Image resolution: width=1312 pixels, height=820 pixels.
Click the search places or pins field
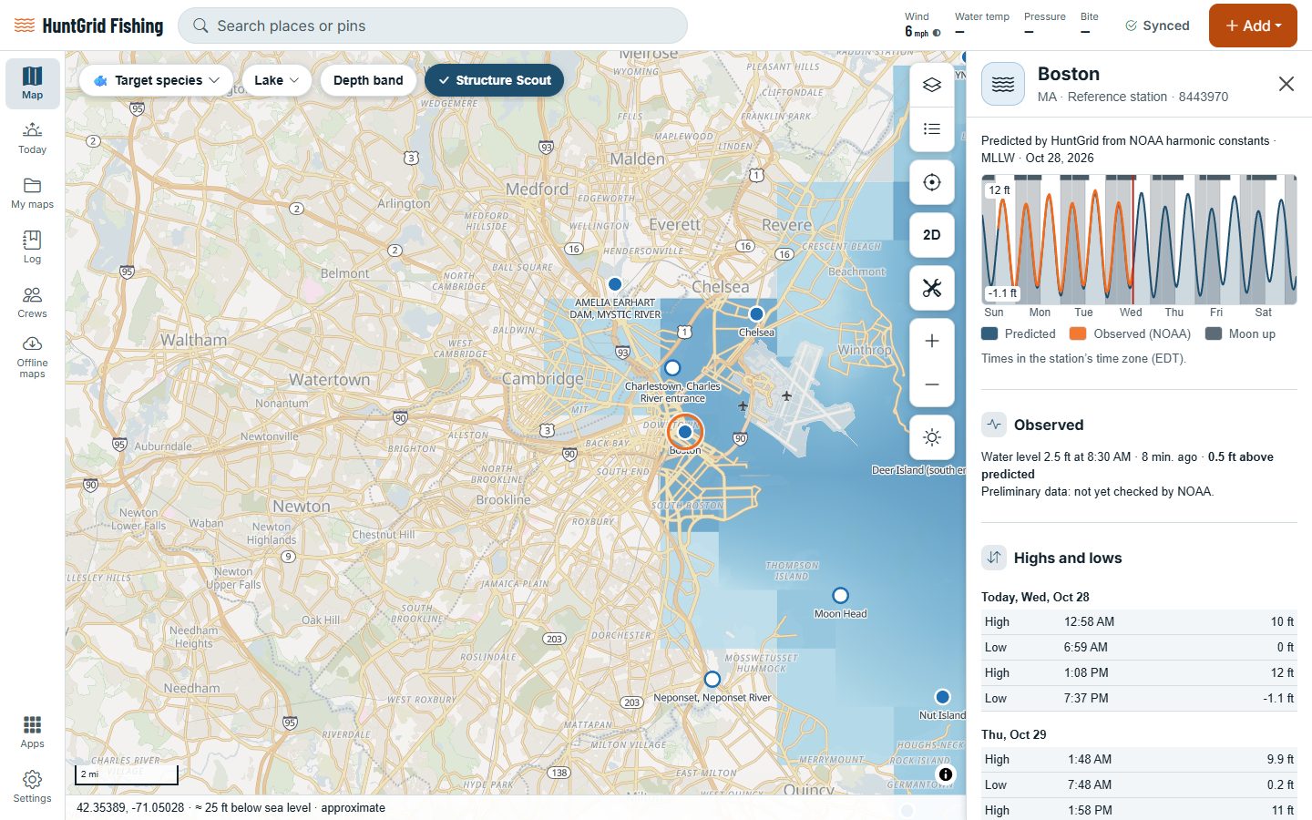[433, 26]
